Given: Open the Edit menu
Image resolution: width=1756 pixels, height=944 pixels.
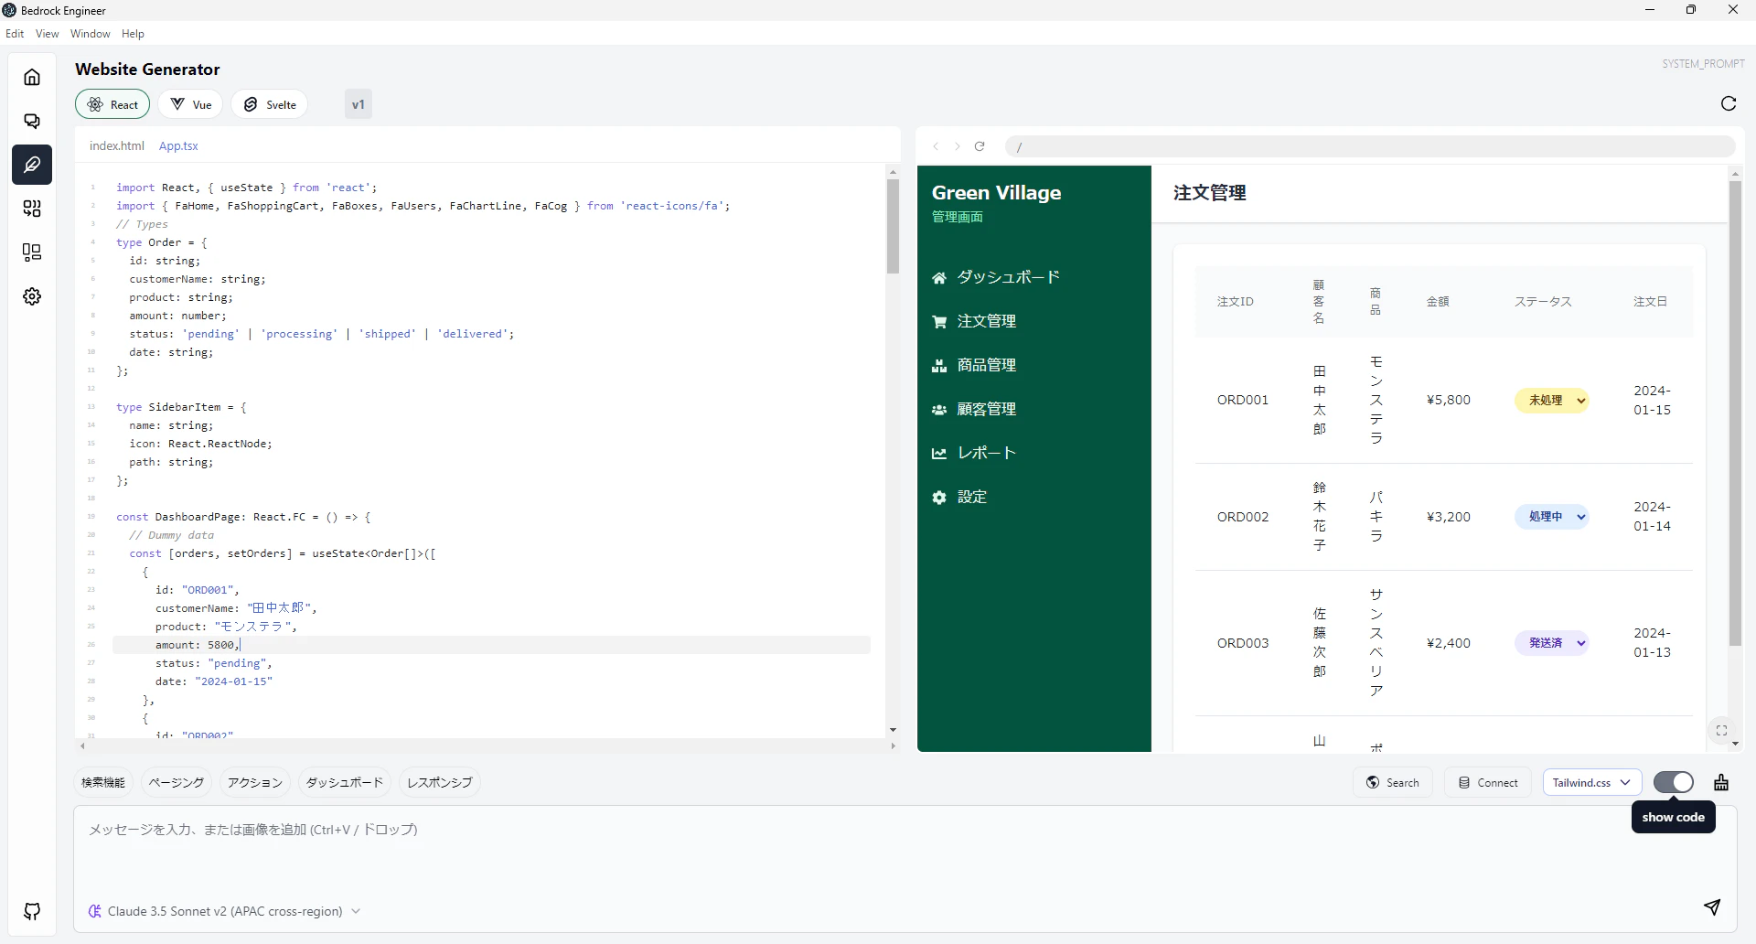Looking at the screenshot, I should [15, 34].
